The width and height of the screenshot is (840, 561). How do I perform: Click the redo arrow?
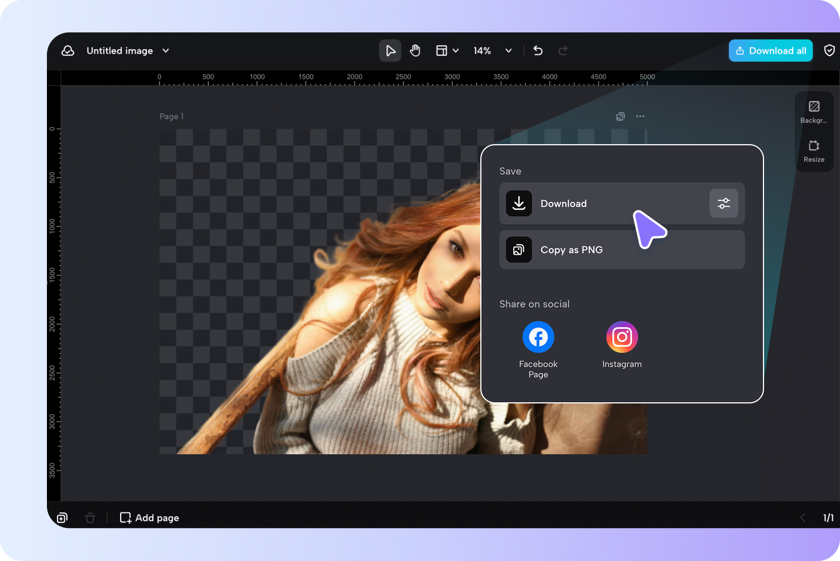562,50
